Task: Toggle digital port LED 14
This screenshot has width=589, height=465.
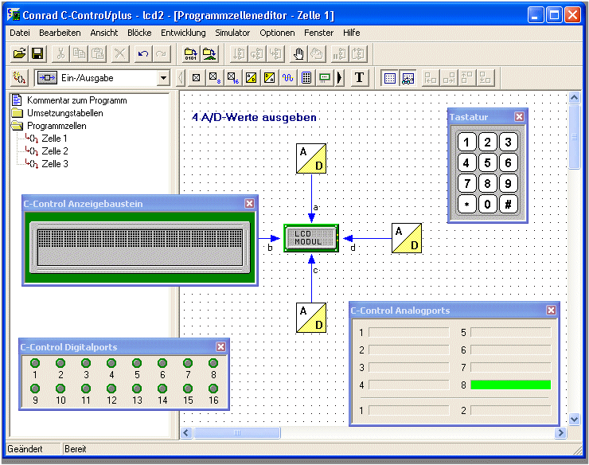Action: (x=162, y=389)
